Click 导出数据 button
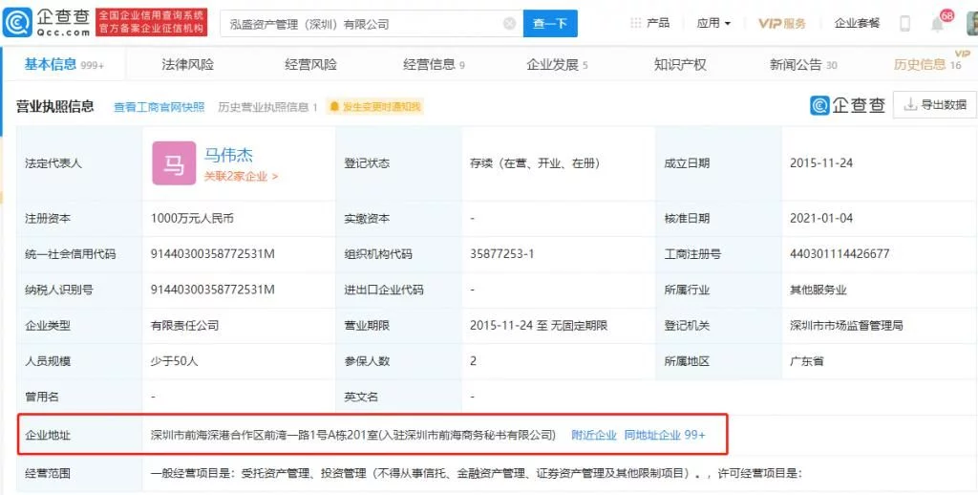 pyautogui.click(x=935, y=104)
